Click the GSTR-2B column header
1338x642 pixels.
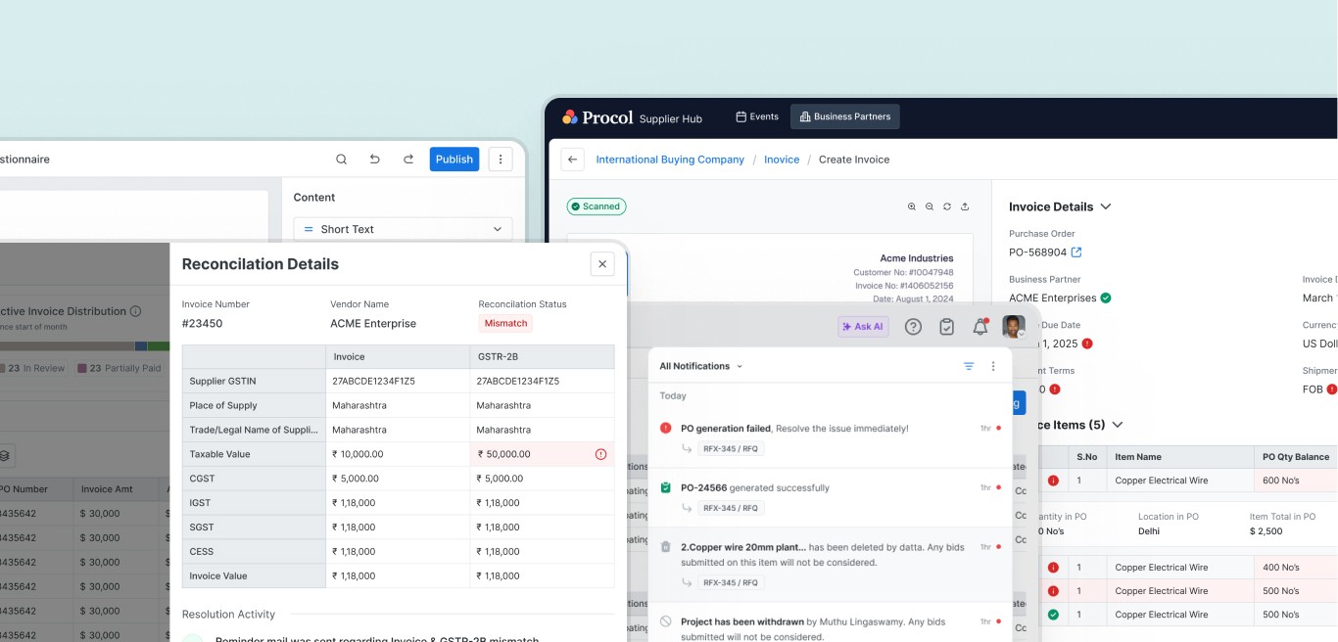click(543, 357)
